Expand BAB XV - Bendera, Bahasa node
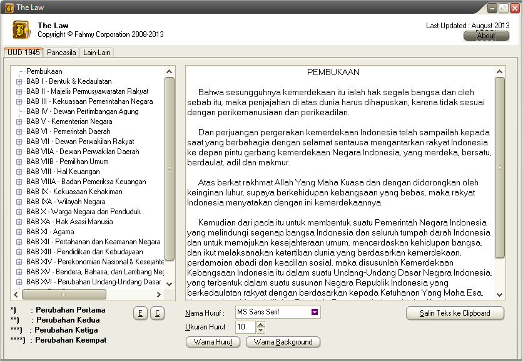 [19, 272]
